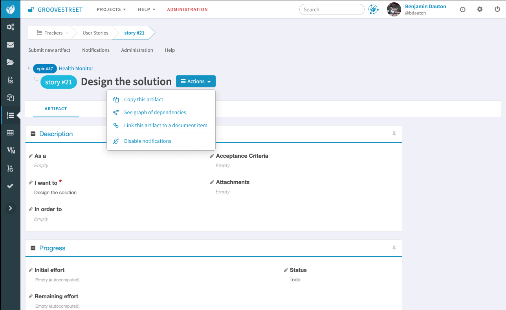The image size is (506, 310).
Task: Collapse the Description section
Action: coord(33,134)
